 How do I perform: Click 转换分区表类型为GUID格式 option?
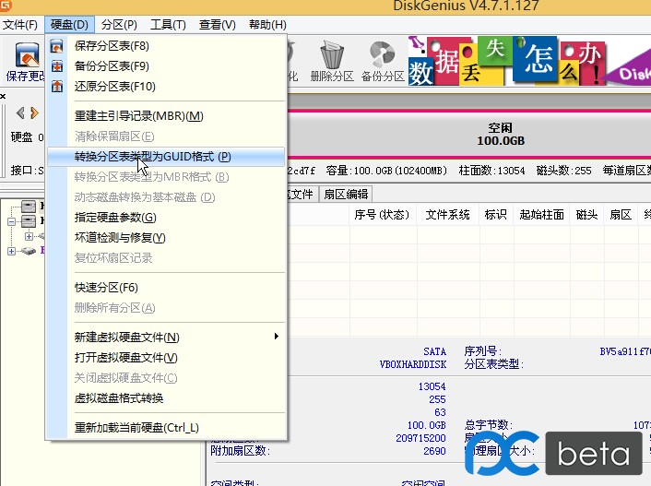[x=152, y=157]
